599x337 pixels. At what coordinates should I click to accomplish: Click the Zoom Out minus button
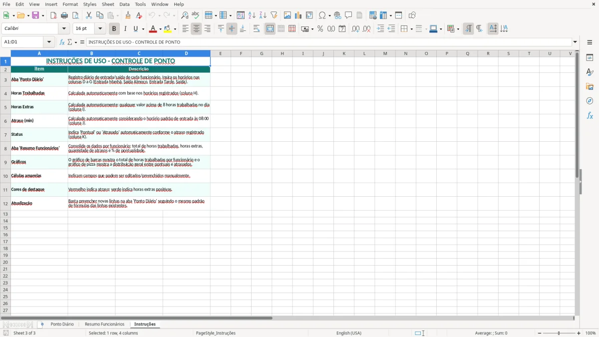pyautogui.click(x=539, y=333)
